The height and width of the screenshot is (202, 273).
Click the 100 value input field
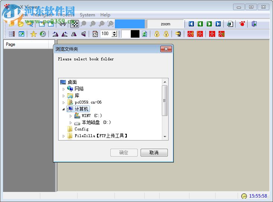tap(106, 34)
